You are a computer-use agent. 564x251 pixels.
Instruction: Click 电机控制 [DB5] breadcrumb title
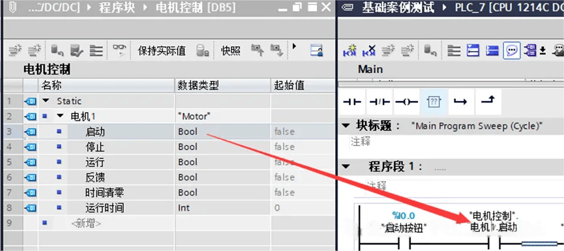point(196,8)
